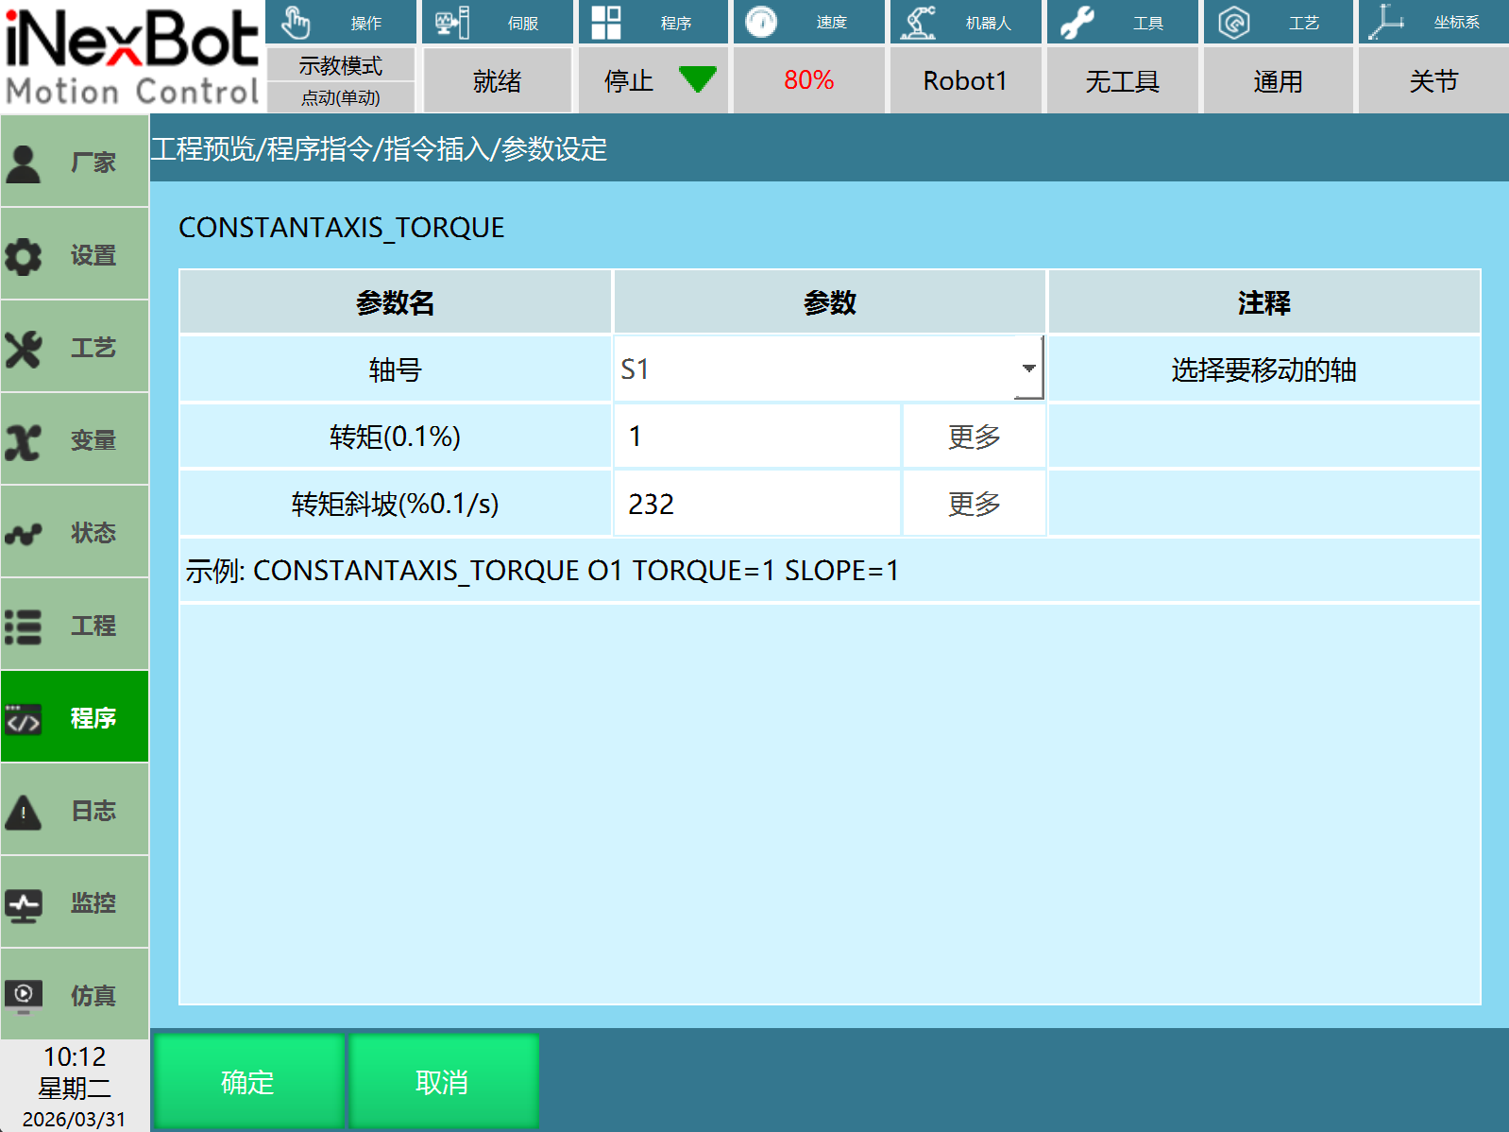The width and height of the screenshot is (1509, 1132).
Task: Click the hand icon for 操作 (operation)
Action: click(x=296, y=22)
